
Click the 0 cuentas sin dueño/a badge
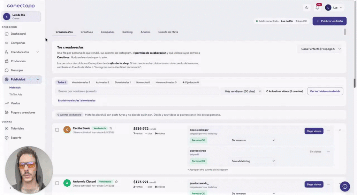pyautogui.click(x=69, y=115)
